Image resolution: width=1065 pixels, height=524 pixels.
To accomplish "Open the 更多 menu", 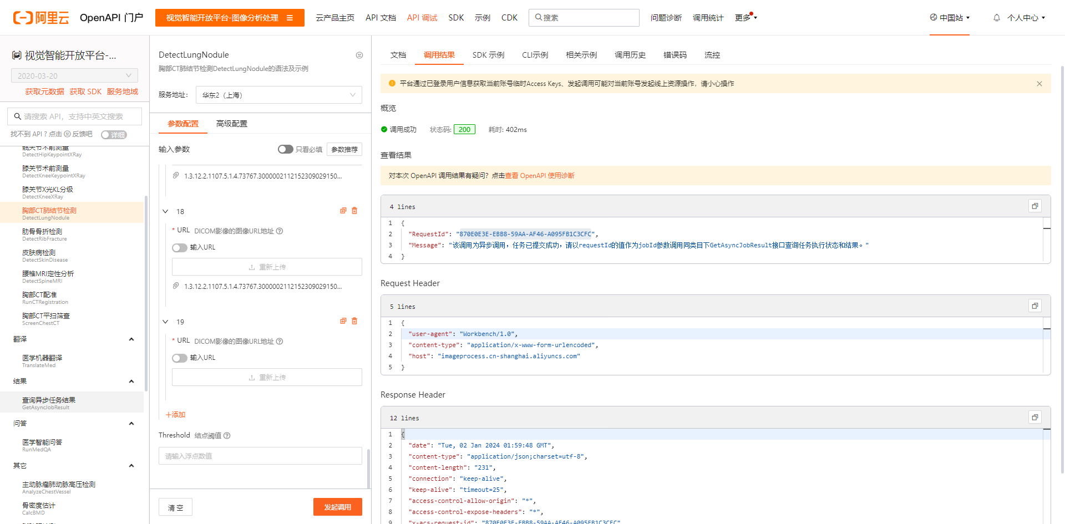I will [x=745, y=18].
